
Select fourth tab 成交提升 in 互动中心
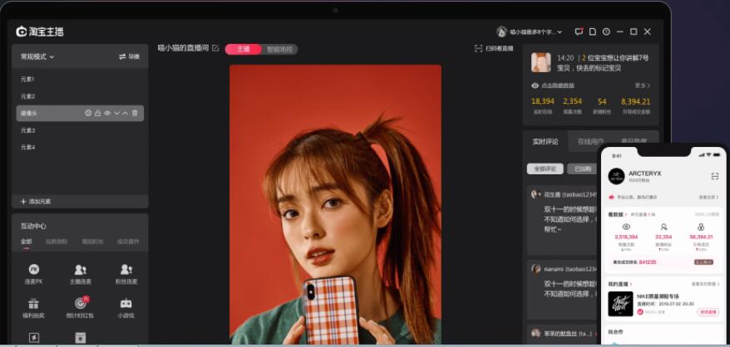tap(127, 242)
